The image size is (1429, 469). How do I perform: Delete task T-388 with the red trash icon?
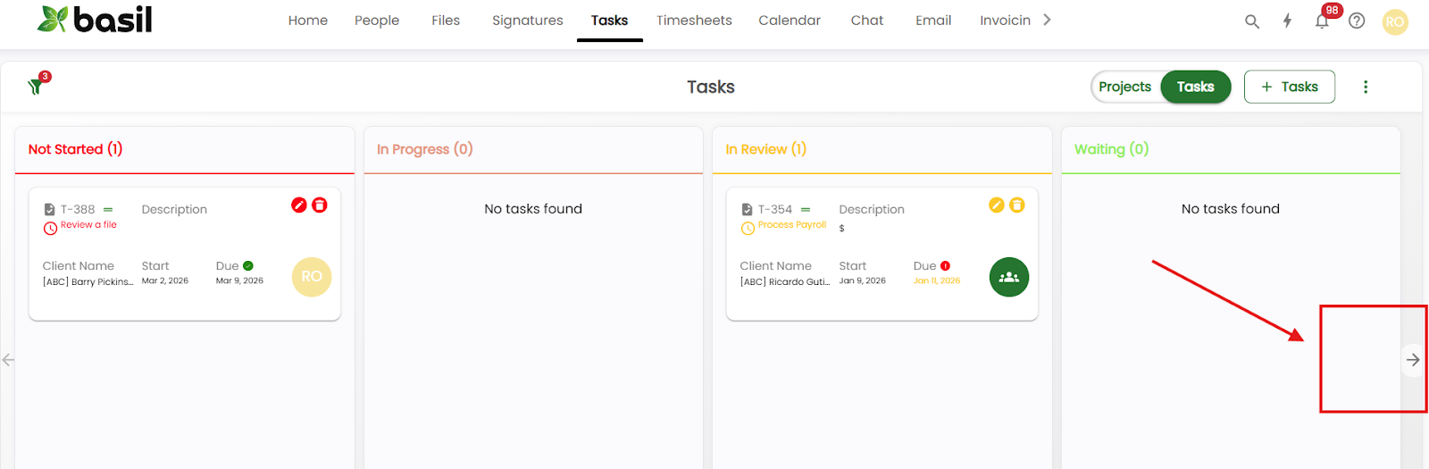tap(320, 205)
